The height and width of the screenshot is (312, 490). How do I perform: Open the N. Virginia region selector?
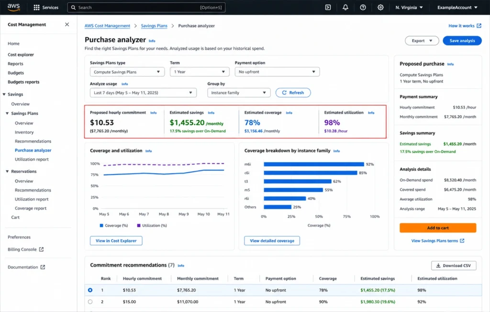coord(409,8)
